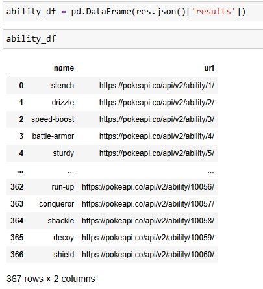
Task: Click the ability/5/ URL cell
Action: tap(157, 153)
